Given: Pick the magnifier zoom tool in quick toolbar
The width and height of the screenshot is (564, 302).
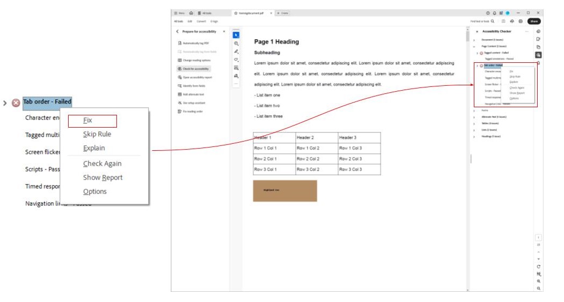Looking at the screenshot, I should [x=236, y=43].
